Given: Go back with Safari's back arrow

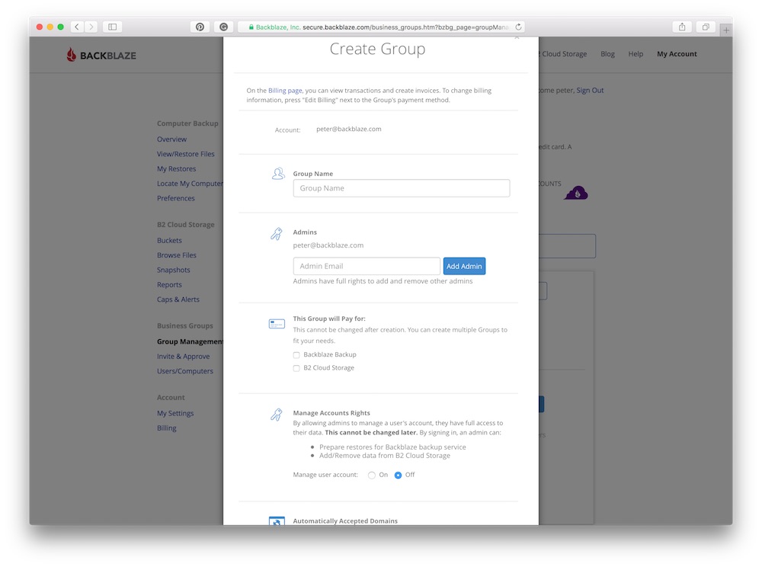Looking at the screenshot, I should (77, 27).
